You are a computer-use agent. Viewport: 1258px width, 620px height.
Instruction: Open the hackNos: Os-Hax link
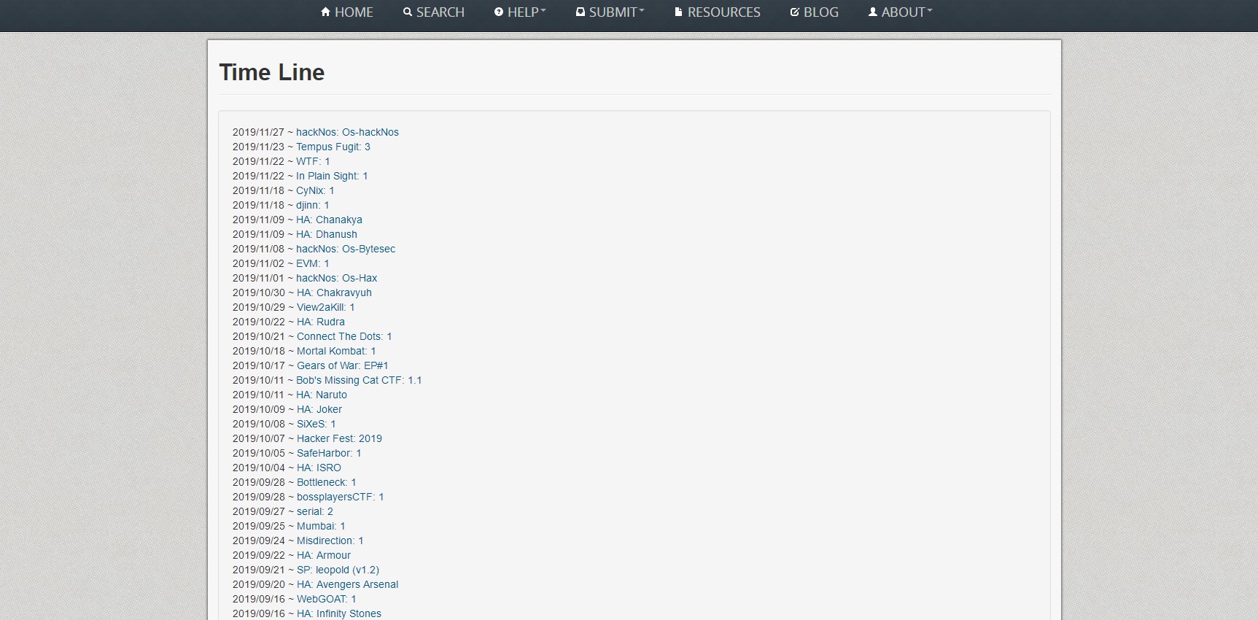click(x=337, y=278)
